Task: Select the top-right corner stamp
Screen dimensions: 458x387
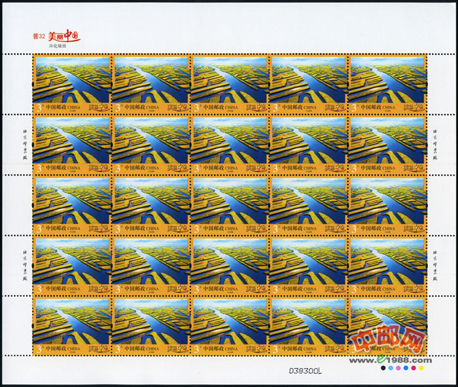Action: pos(387,83)
